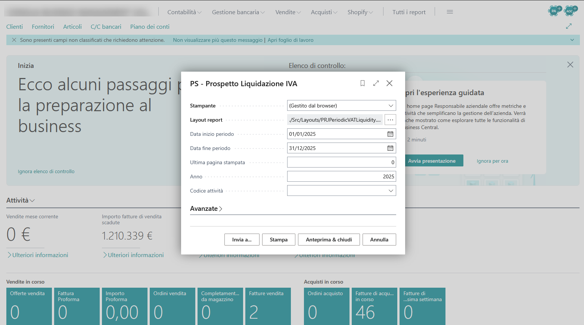Go to Piano dei conti
This screenshot has height=325, width=584.
[150, 26]
